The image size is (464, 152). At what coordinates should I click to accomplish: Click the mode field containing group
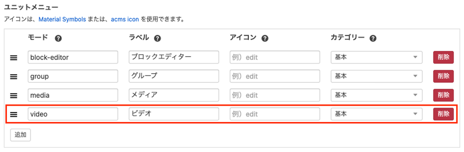(73, 76)
